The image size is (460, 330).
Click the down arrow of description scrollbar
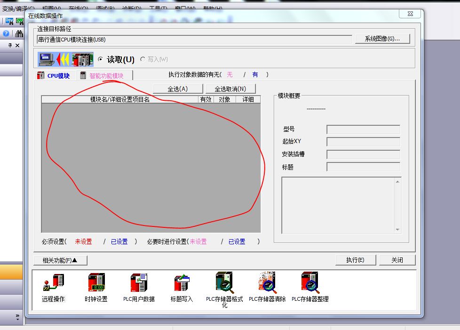coord(398,230)
